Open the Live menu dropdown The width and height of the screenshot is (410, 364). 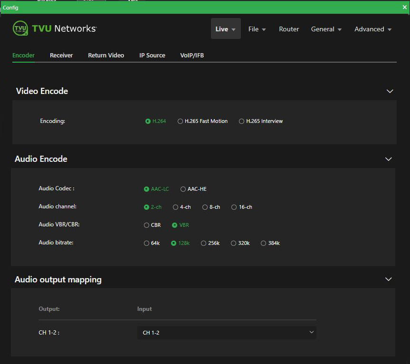pyautogui.click(x=226, y=29)
